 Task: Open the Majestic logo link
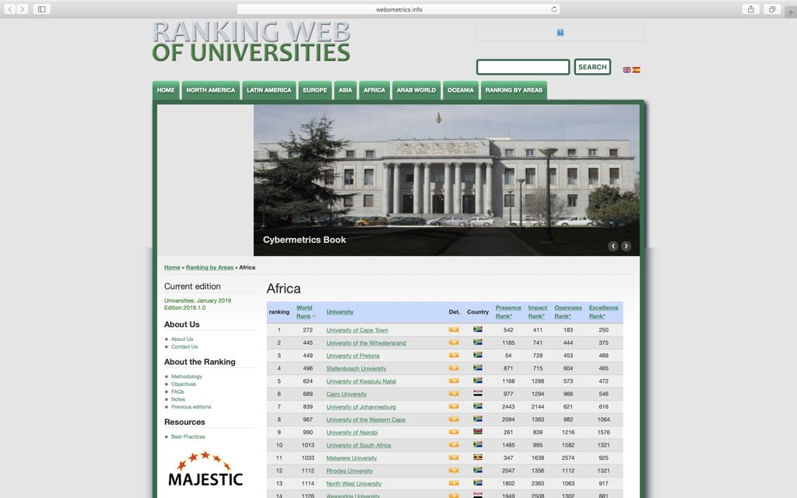[x=205, y=468]
